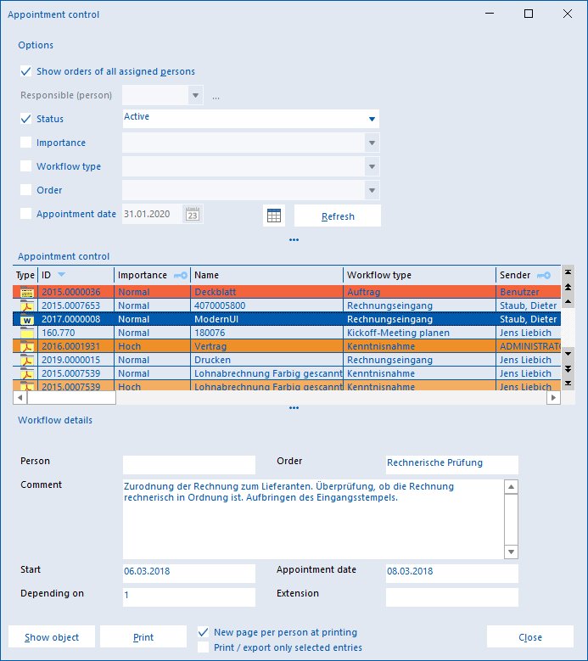This screenshot has height=661, width=588.
Task: Click the Refresh button
Action: 338,216
